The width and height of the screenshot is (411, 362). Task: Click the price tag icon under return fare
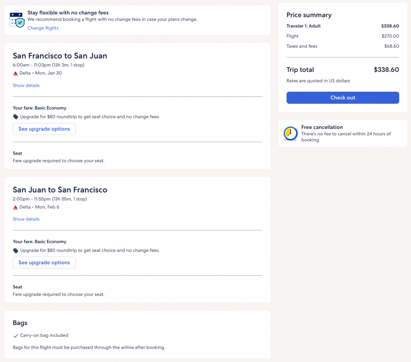pyautogui.click(x=16, y=251)
